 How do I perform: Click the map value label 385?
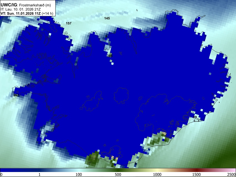pyautogui.click(x=110, y=56)
